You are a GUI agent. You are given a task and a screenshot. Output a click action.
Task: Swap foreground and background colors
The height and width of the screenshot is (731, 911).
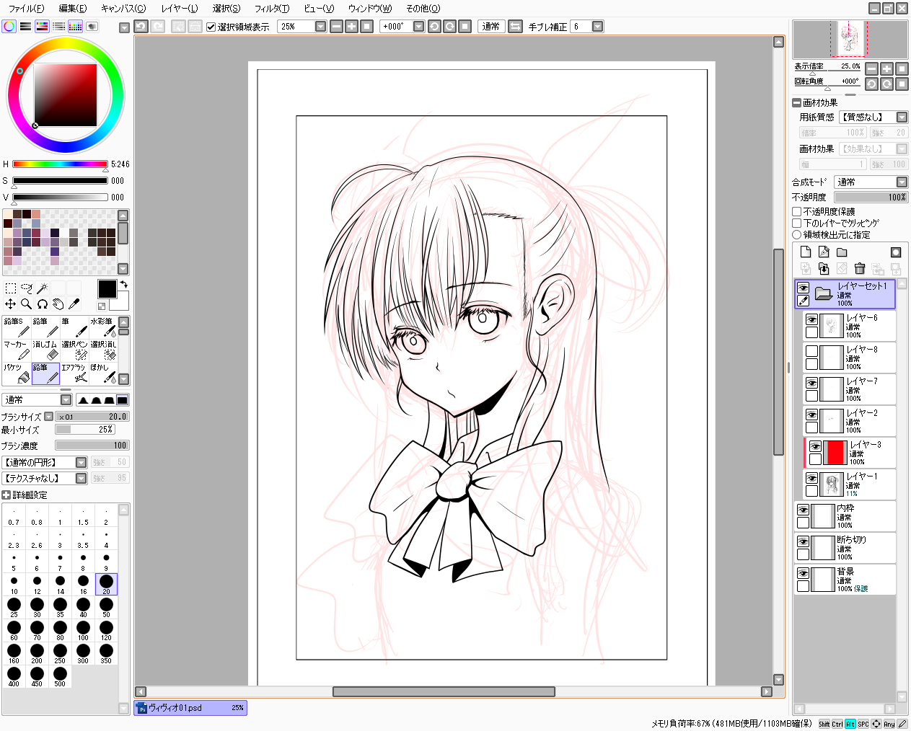(x=123, y=285)
